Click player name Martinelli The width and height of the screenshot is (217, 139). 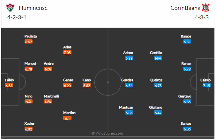[51, 96]
